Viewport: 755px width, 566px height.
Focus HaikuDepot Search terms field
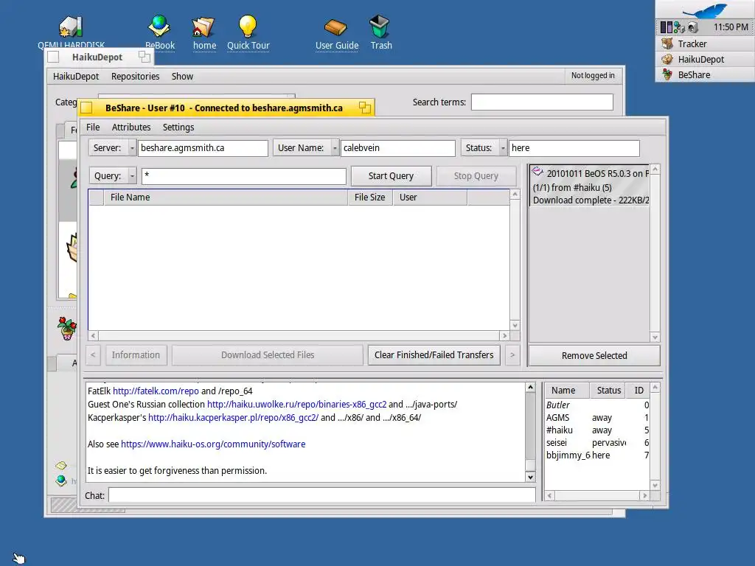point(542,102)
